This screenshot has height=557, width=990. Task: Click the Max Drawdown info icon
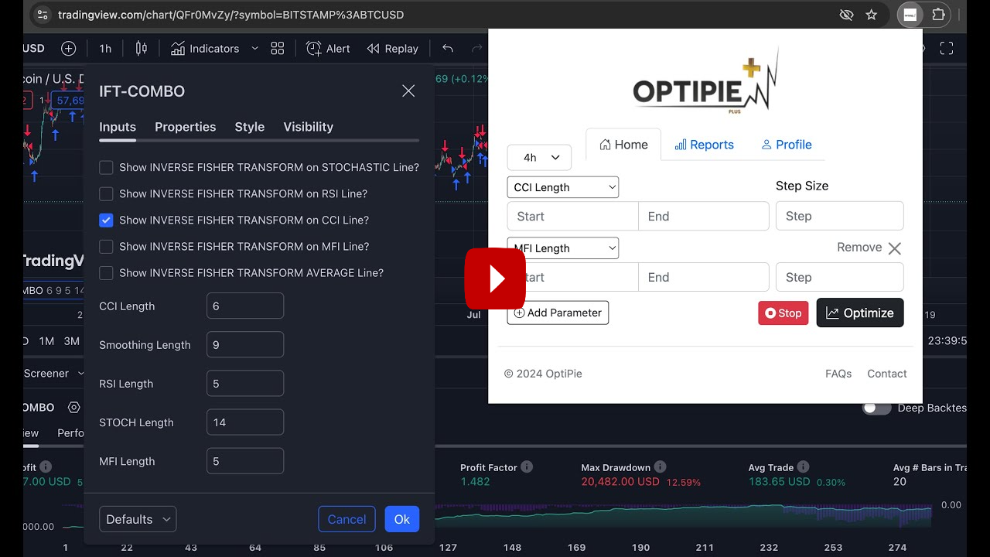660,467
